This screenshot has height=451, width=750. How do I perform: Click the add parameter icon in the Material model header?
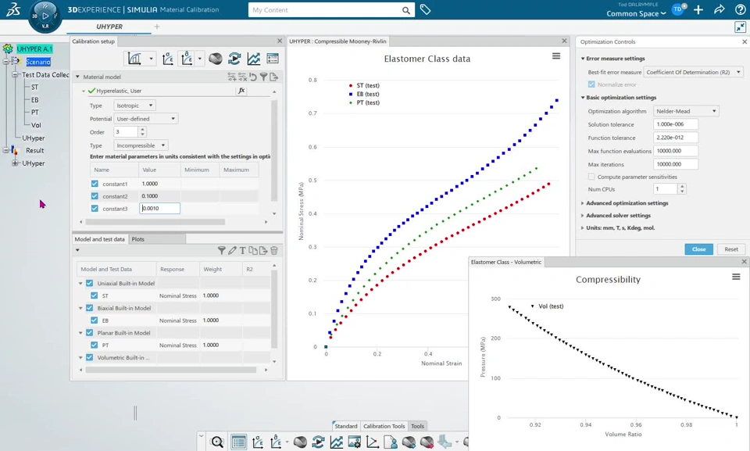231,77
